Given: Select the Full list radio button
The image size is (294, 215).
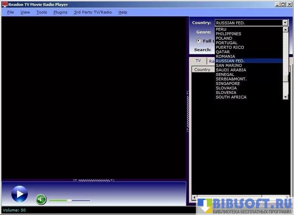Looking at the screenshot, I should (x=198, y=41).
